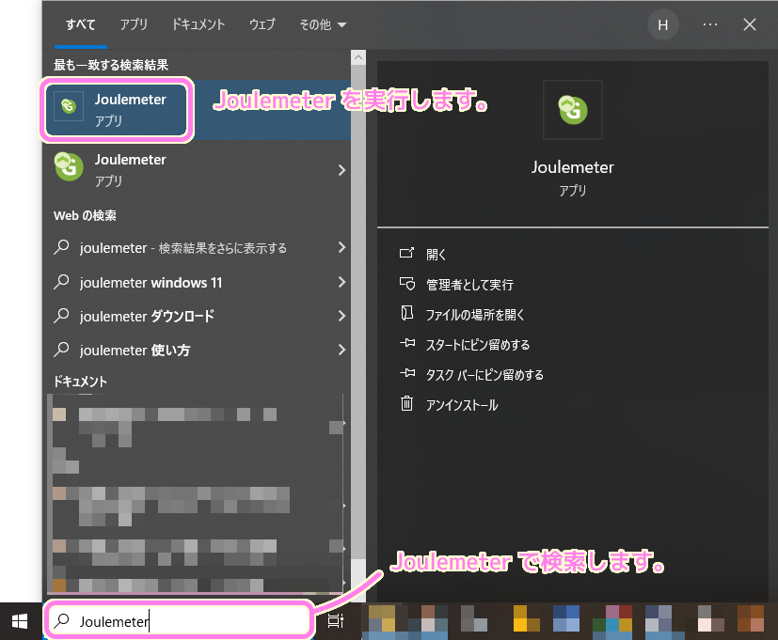Click the large Joulemeter icon in preview pane
Viewport: 778px width, 640px height.
coord(572,109)
